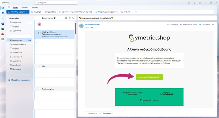Click Προσθήκη λογαριασμού link in sidebar
219x118 pixels.
pos(21,80)
